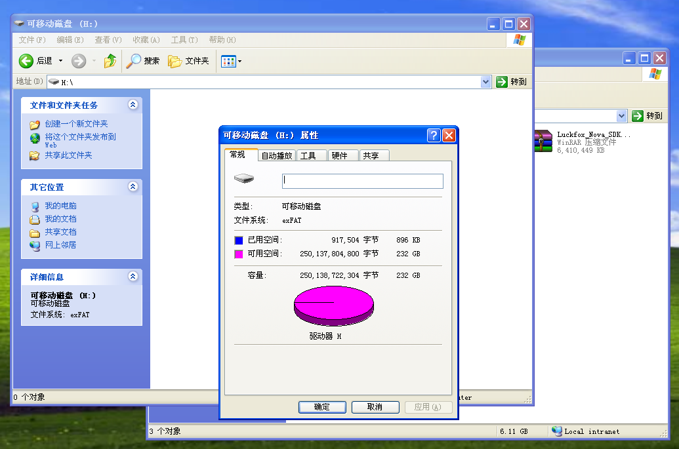The image size is (679, 449).
Task: Click the Back arrow toolbar icon
Action: [x=26, y=61]
